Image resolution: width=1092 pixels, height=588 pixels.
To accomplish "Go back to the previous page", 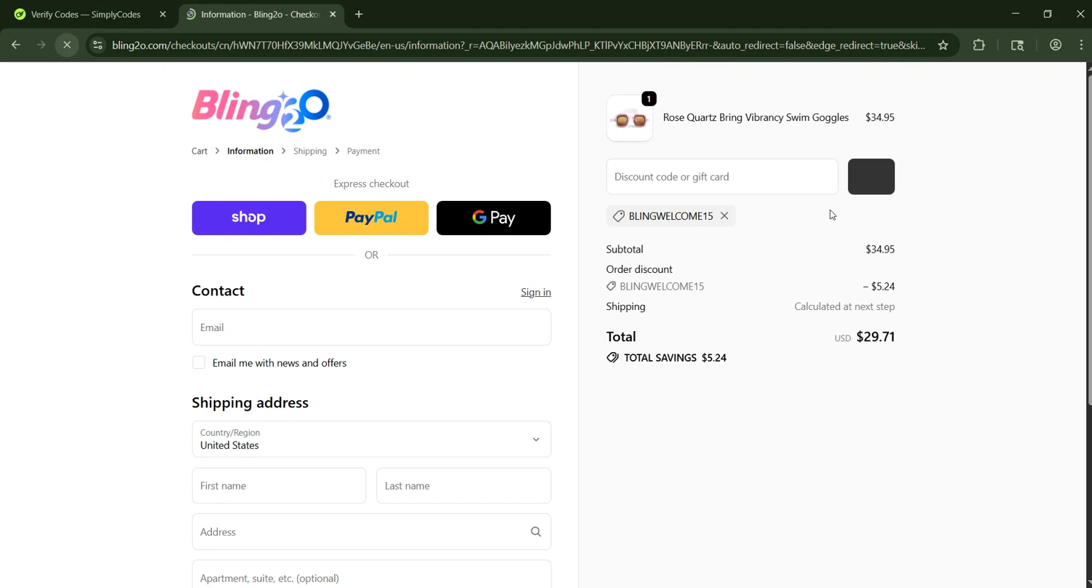I will coord(16,45).
